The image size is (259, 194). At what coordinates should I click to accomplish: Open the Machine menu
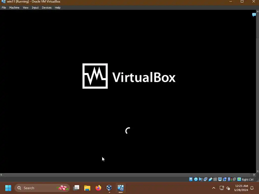[14, 8]
